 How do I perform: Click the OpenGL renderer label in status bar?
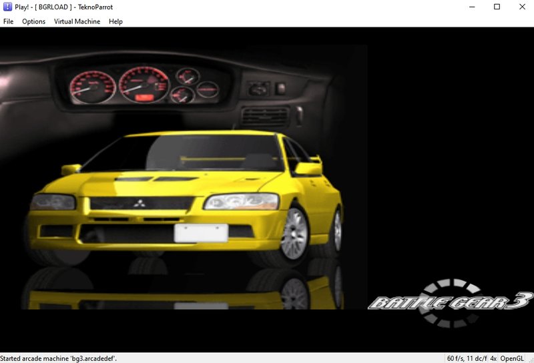tap(512, 358)
